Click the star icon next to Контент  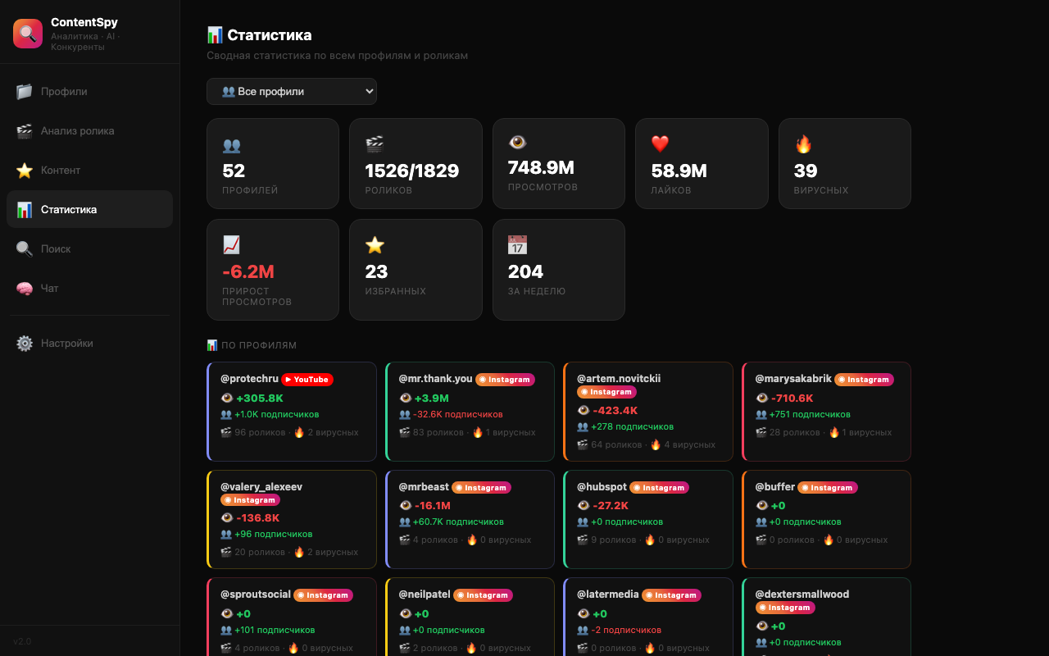(x=25, y=171)
